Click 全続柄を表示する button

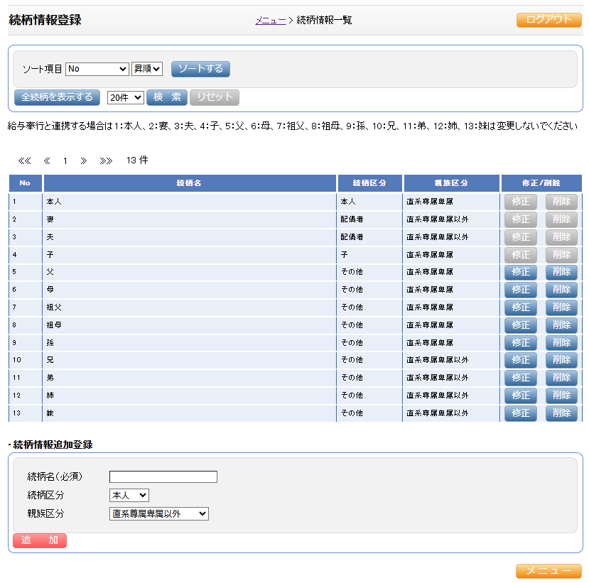57,97
